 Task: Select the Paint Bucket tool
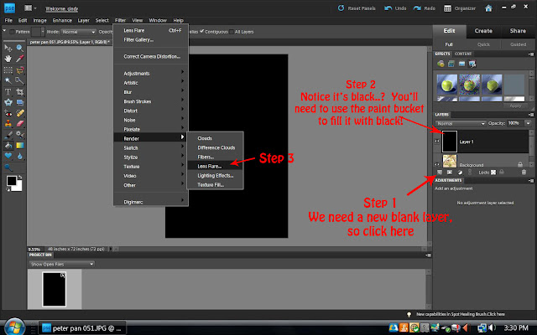8,145
